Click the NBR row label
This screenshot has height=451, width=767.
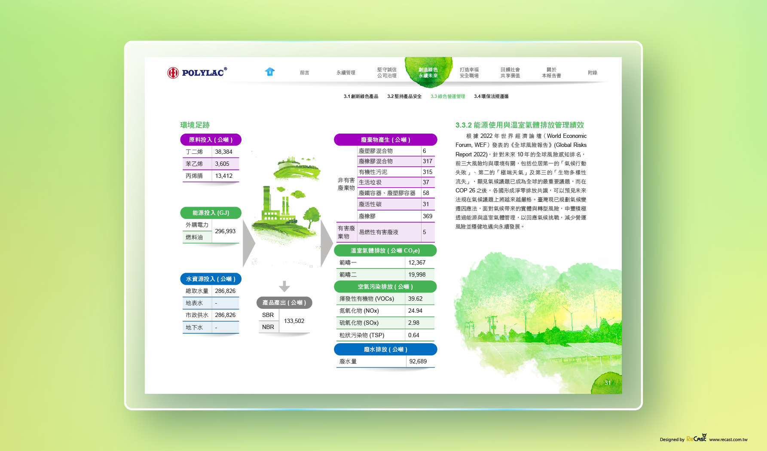268,327
